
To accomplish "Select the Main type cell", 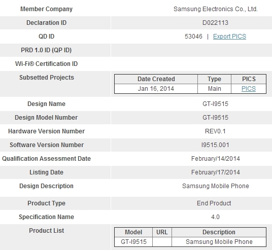I will pos(215,89).
